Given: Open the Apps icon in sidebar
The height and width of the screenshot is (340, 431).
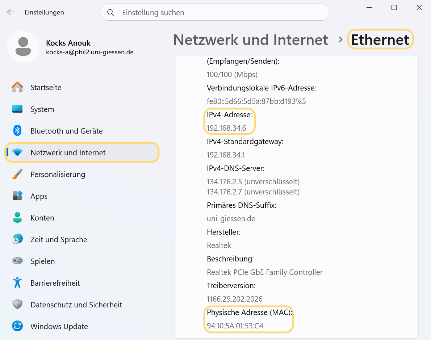Looking at the screenshot, I should (17, 196).
